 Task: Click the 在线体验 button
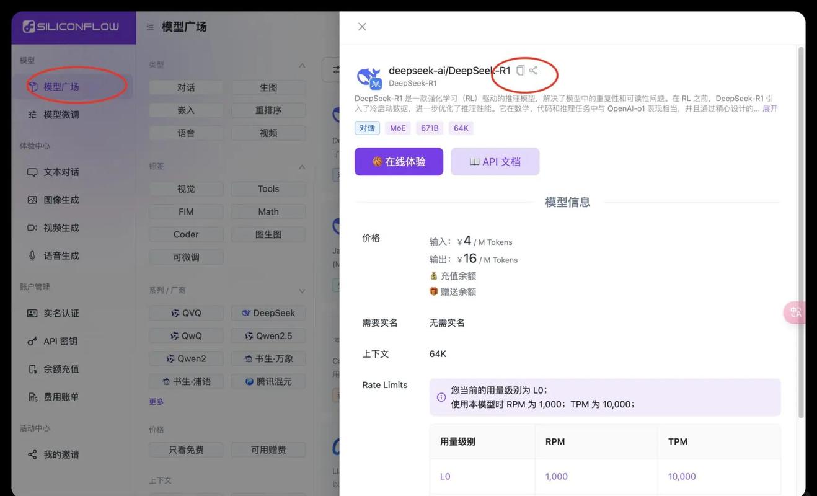pyautogui.click(x=399, y=162)
